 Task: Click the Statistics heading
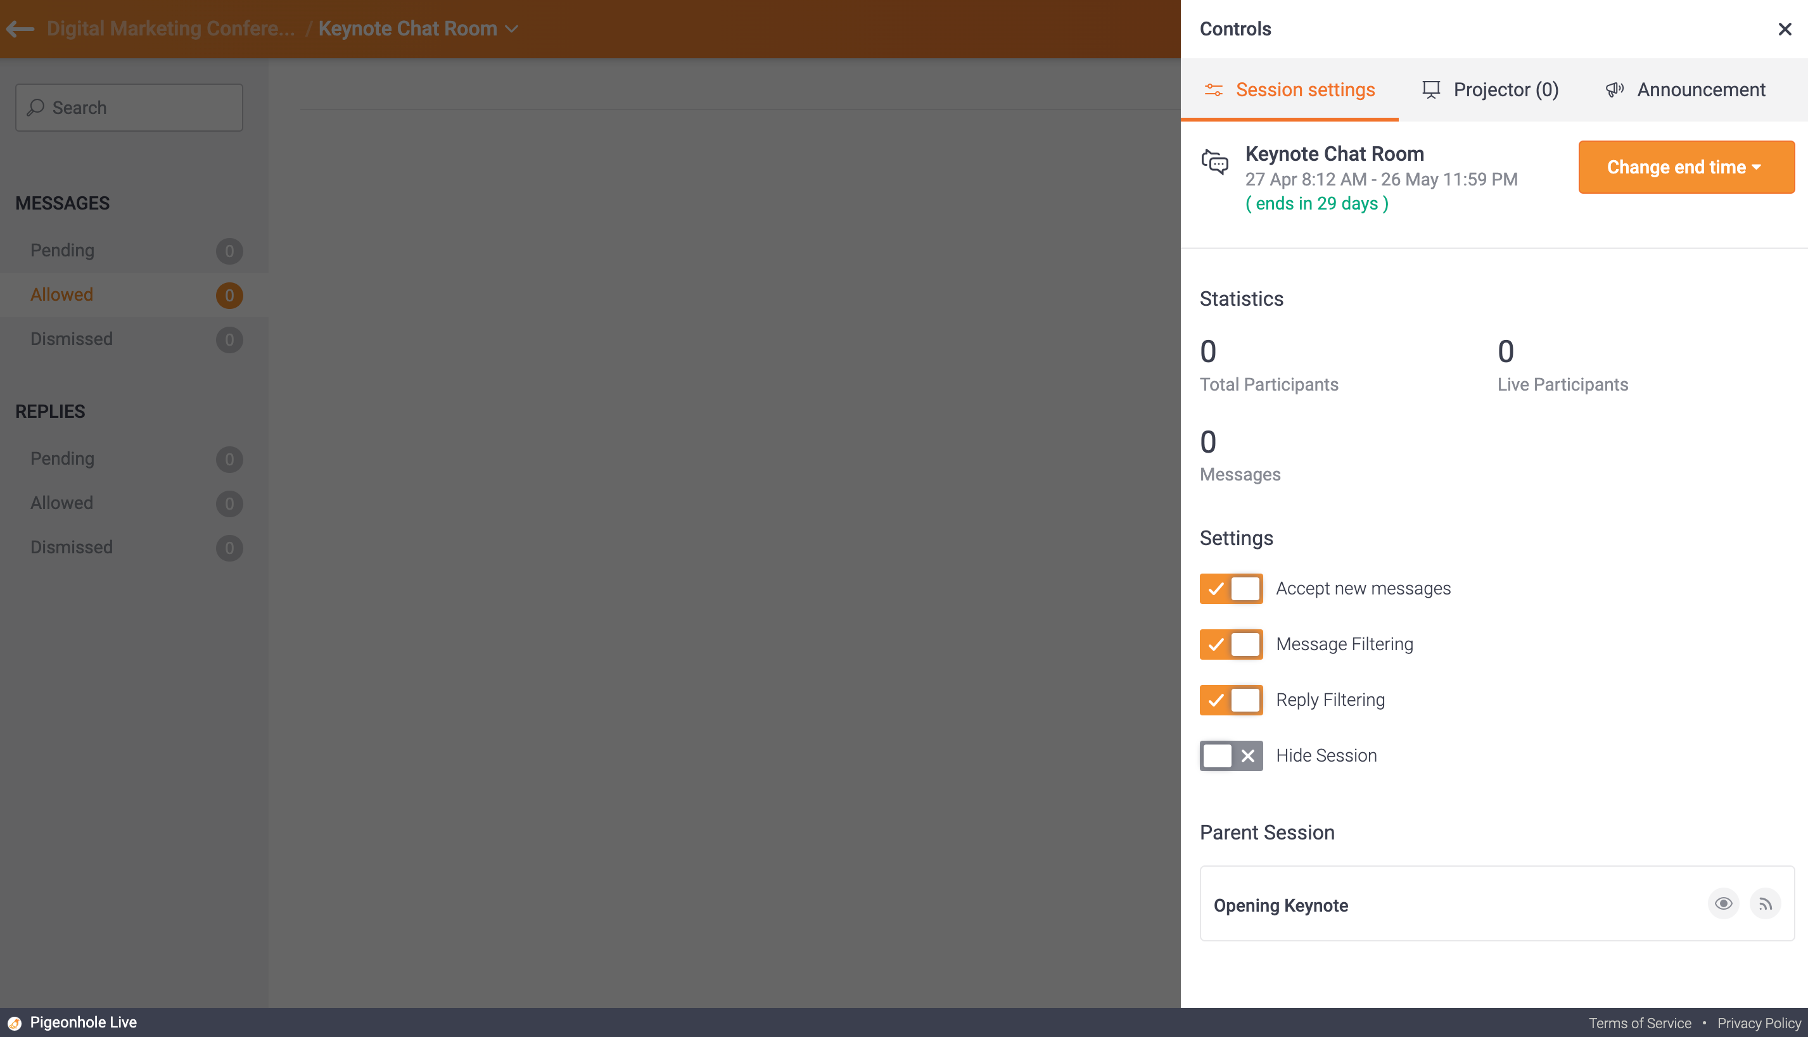(1242, 299)
